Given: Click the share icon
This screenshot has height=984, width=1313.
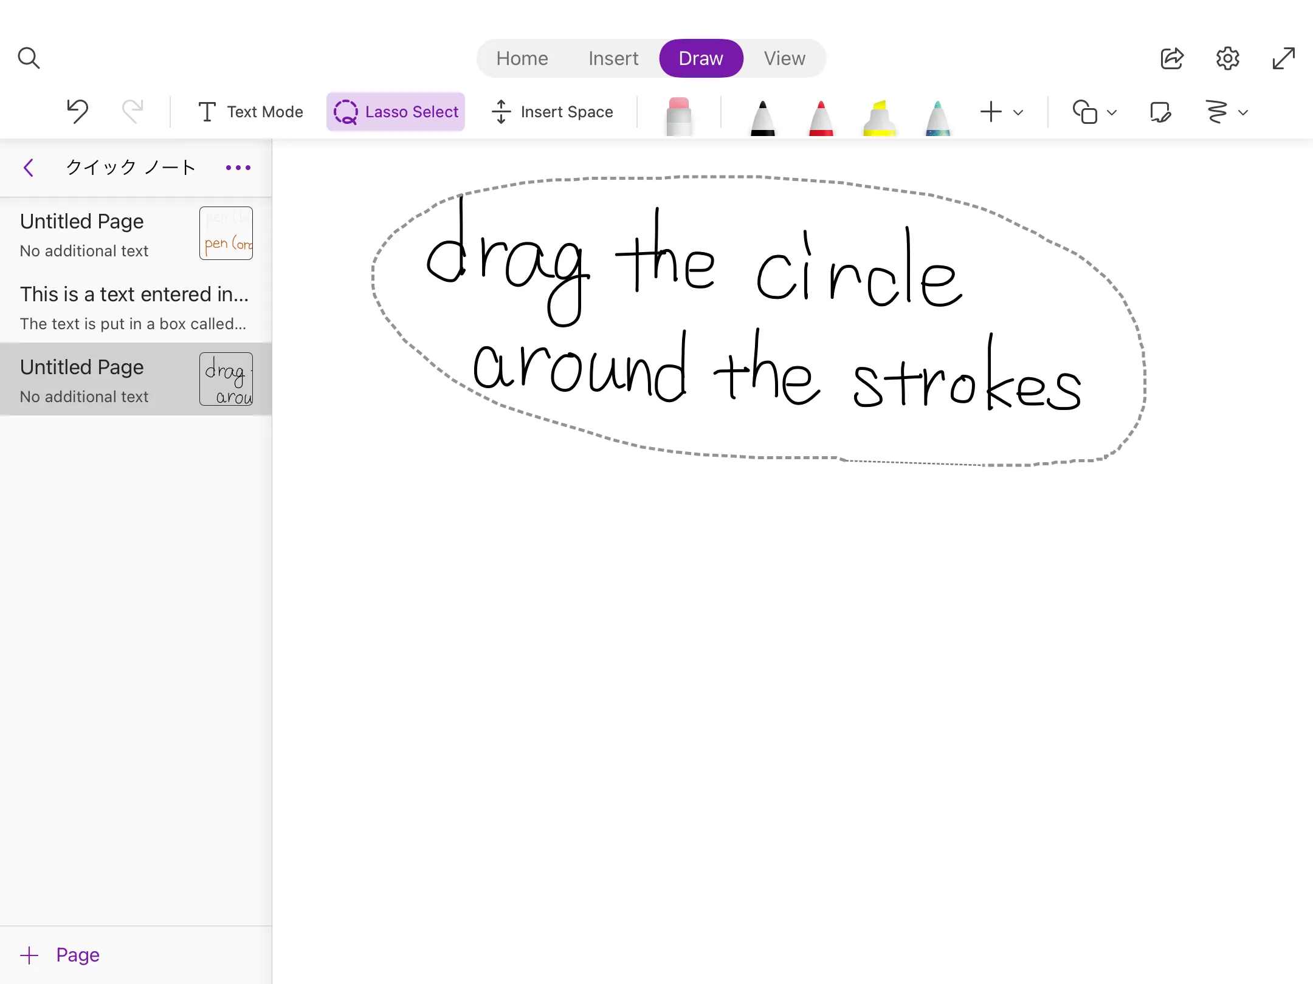Looking at the screenshot, I should [1171, 58].
